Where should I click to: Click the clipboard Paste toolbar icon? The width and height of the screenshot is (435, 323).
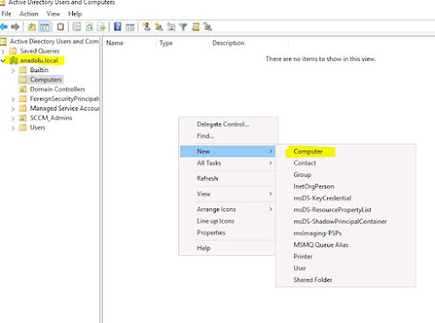click(60, 27)
